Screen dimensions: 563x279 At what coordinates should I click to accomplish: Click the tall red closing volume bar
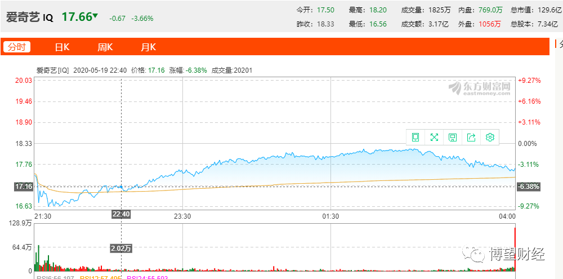click(515, 249)
